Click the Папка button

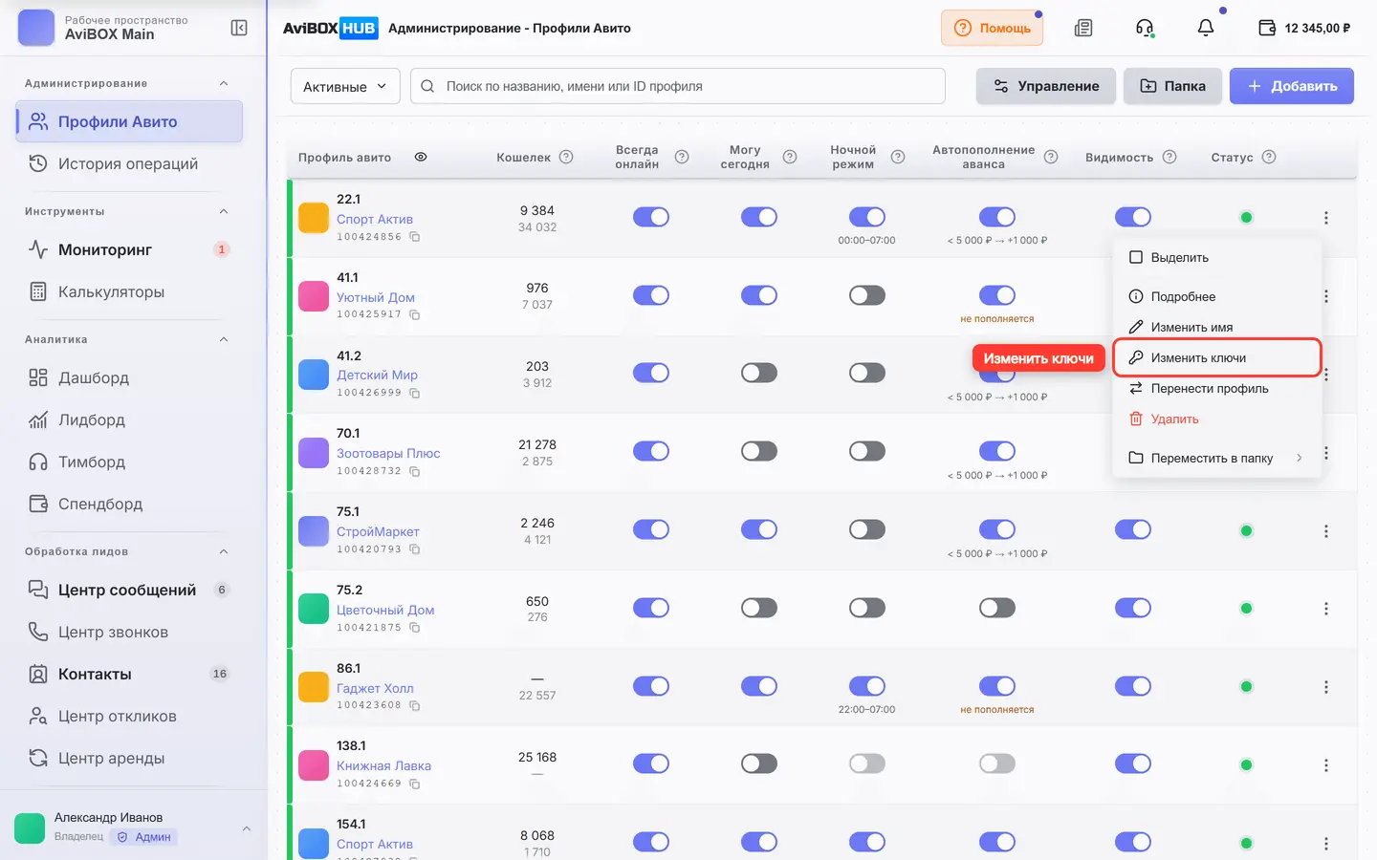[1172, 86]
